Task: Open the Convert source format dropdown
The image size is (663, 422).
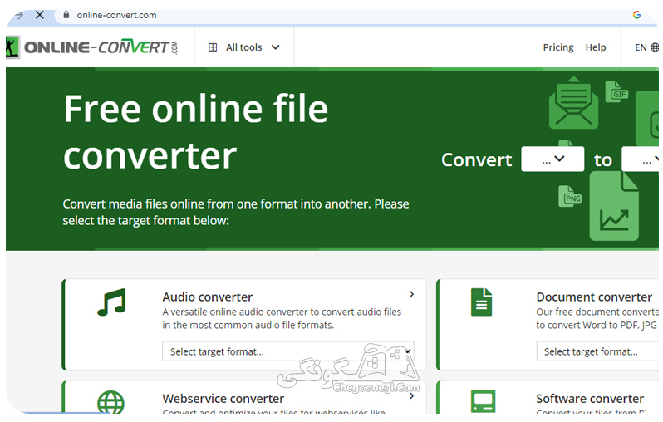Action: [x=552, y=159]
